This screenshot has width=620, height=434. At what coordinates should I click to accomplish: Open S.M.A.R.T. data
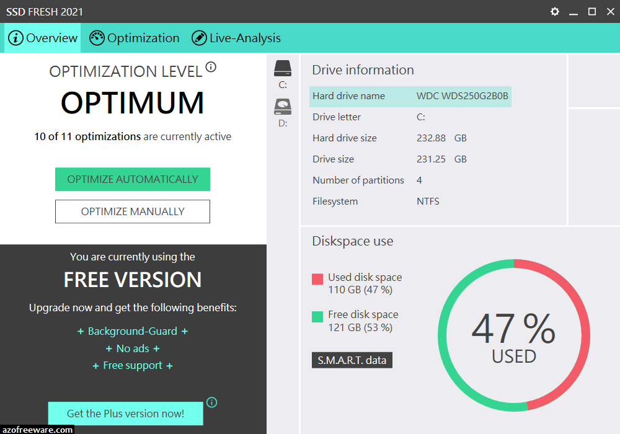pos(352,360)
